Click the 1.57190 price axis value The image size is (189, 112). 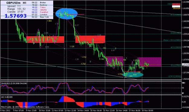[186, 72]
